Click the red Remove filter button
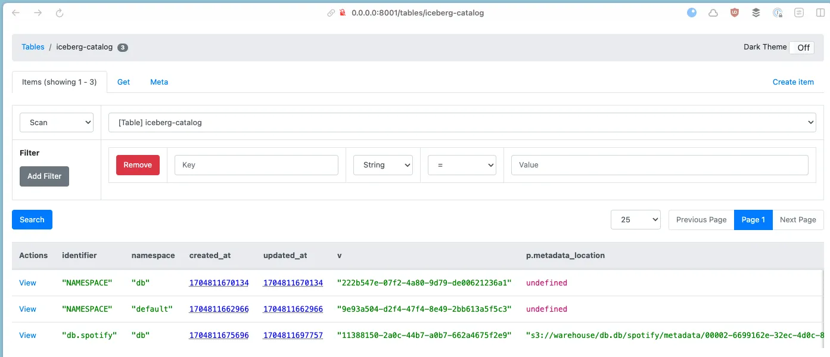This screenshot has height=357, width=830. point(138,165)
